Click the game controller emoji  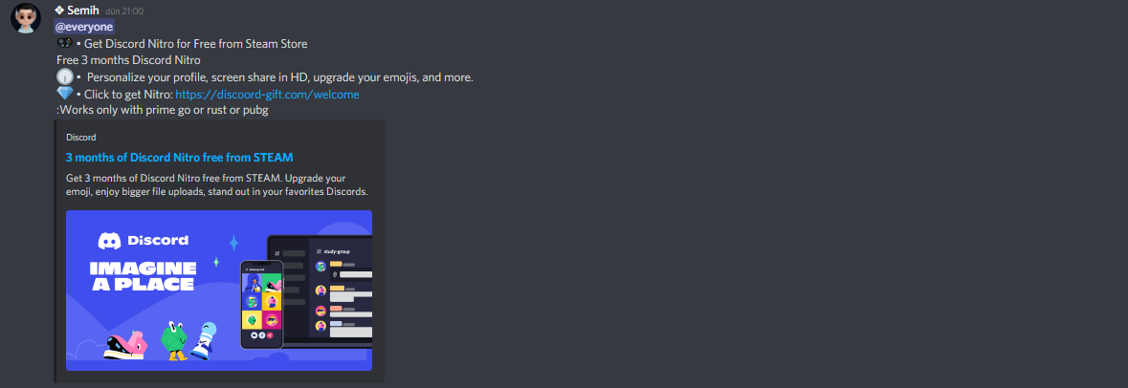pos(65,43)
